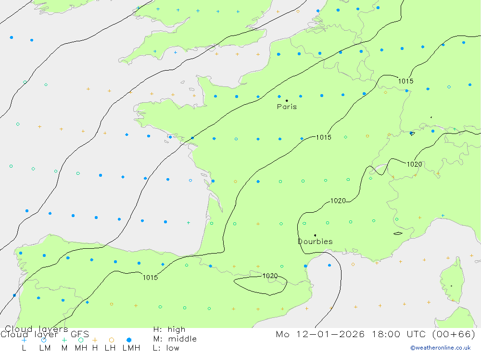
Task: Click the 1015 isobar label in the north-east
Action: click(405, 81)
